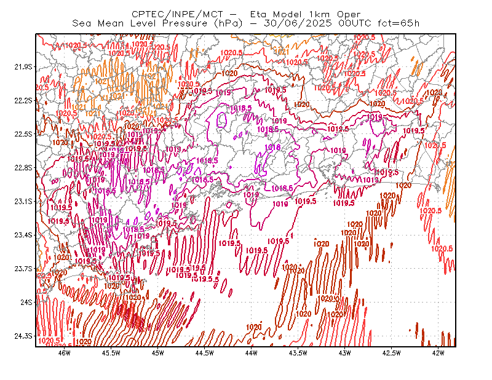Viewport: 492px width, 380px height.
Task: Click the '46W' longitude label
Action: tap(65, 353)
